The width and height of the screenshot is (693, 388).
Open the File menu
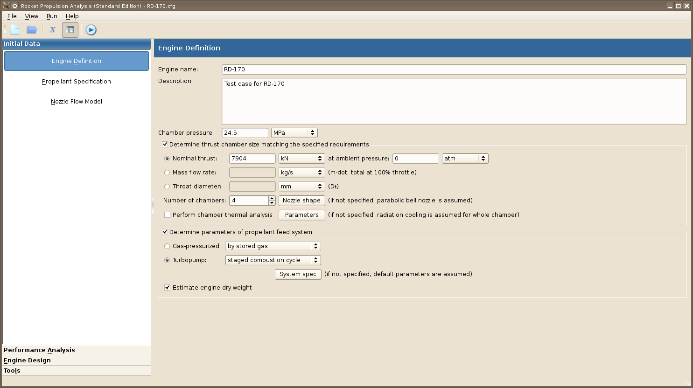point(12,16)
